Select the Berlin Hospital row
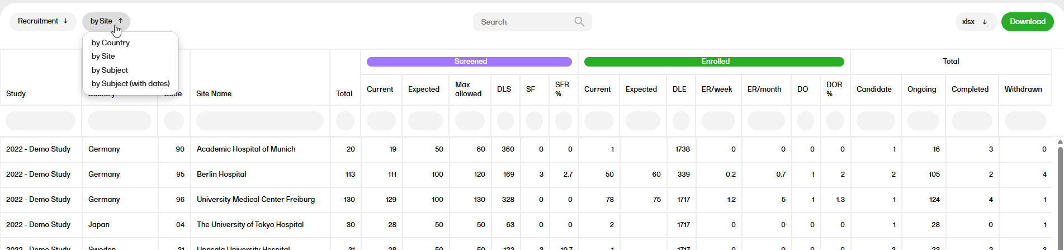The width and height of the screenshot is (1064, 250). click(x=221, y=174)
